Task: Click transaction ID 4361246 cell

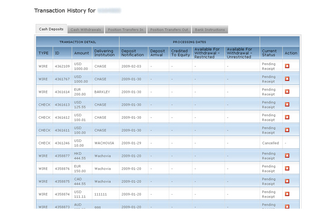Action: [62, 143]
